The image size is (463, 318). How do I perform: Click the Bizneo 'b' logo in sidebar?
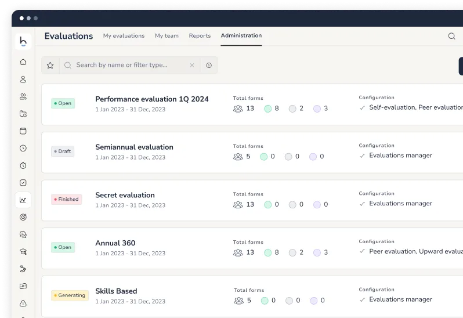click(23, 41)
